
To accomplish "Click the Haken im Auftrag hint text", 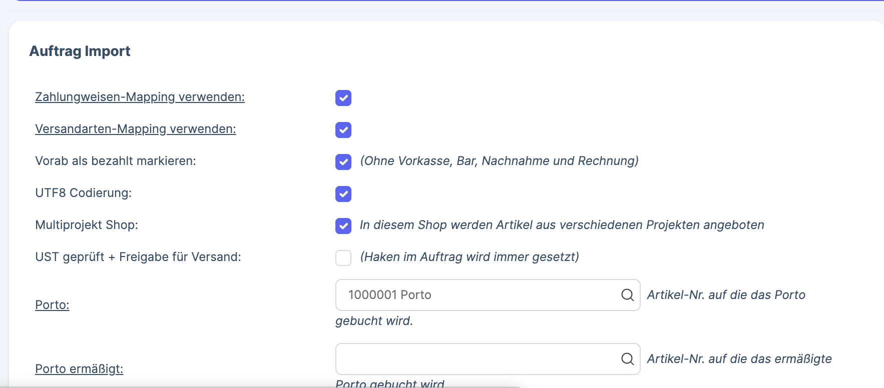I will click(470, 257).
